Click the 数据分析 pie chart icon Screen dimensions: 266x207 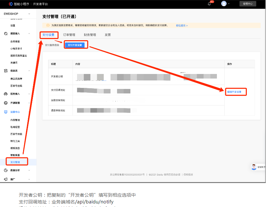pyautogui.click(x=6, y=170)
